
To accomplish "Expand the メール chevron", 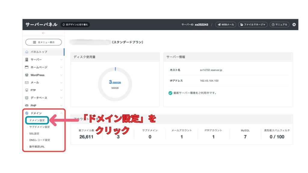I will pyautogui.click(x=61, y=83).
